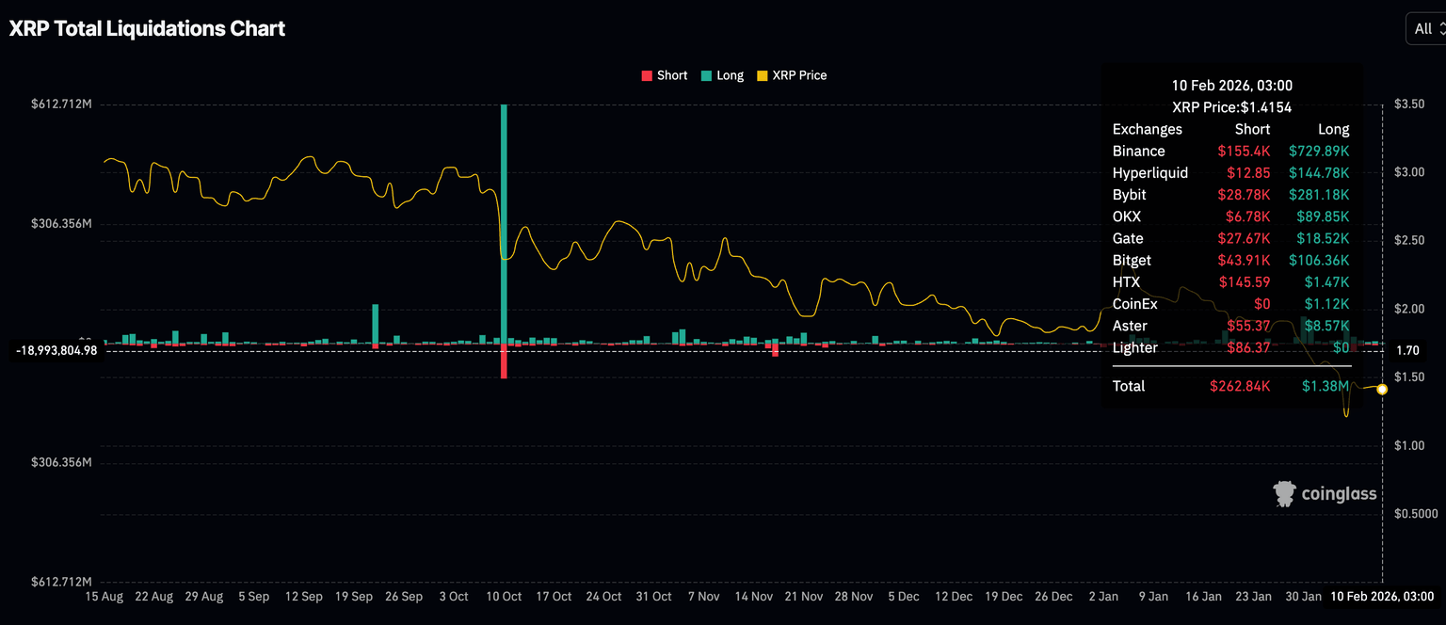
Task: Click the 1.70 price label on right axis
Action: tap(1407, 350)
